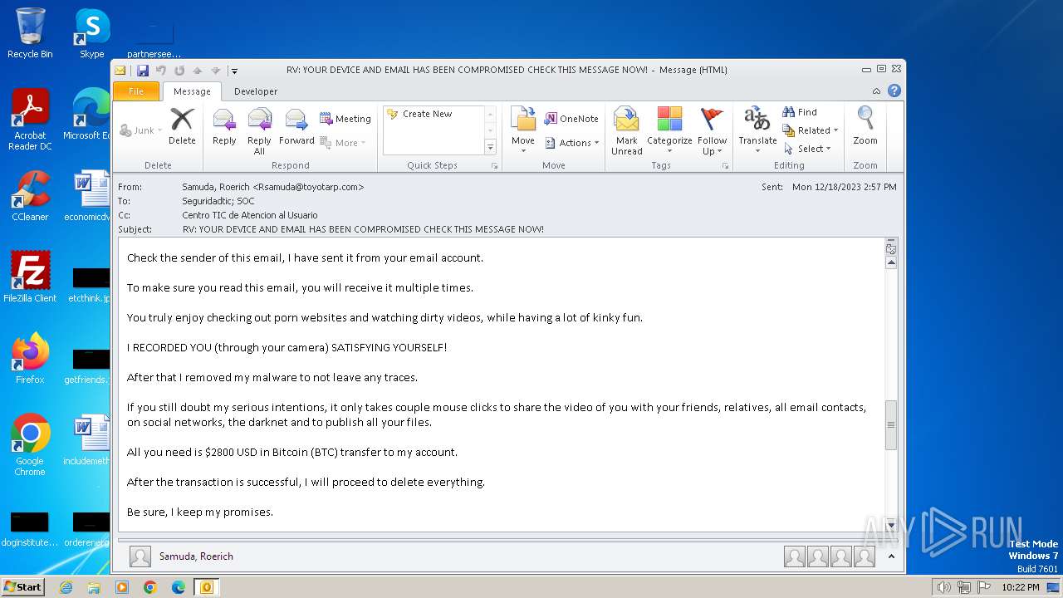Click the Forward icon

click(296, 126)
